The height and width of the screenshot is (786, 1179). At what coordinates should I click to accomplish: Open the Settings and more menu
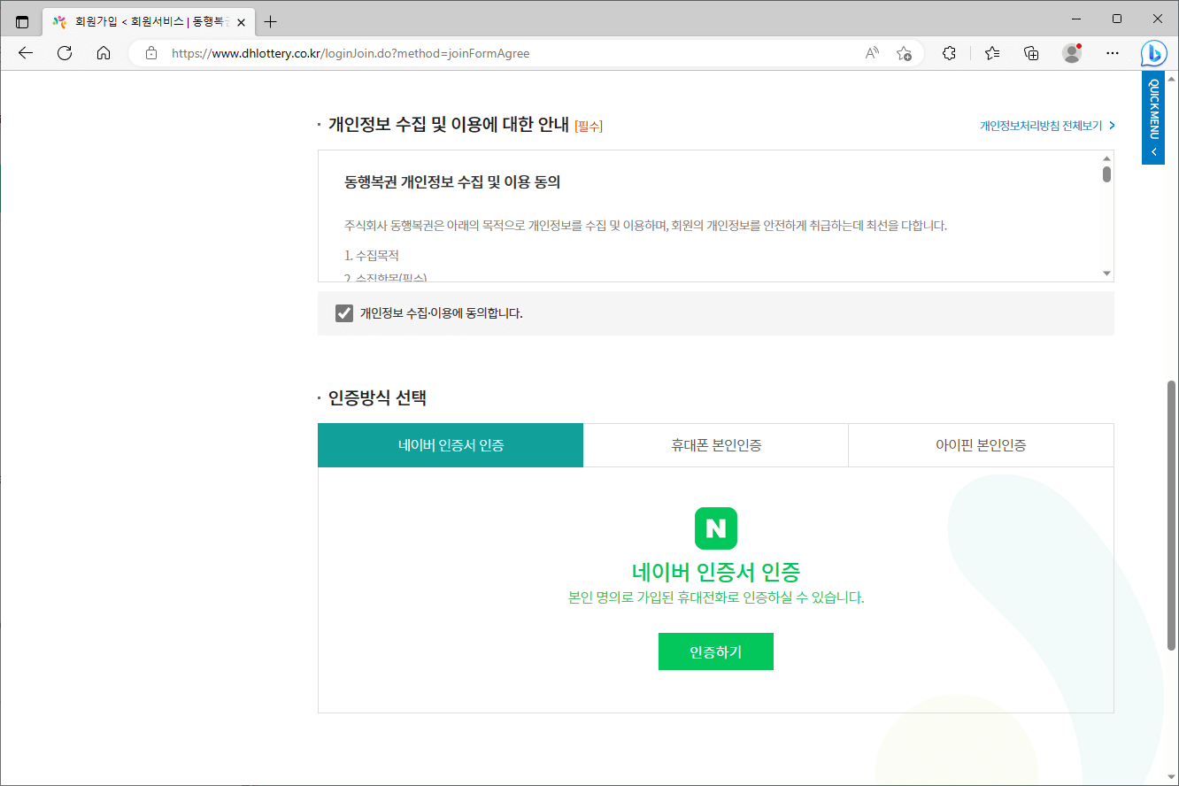point(1113,53)
